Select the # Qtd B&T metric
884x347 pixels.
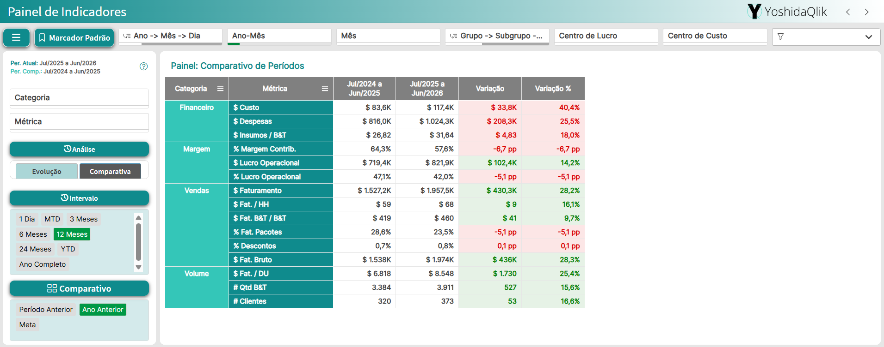pyautogui.click(x=281, y=287)
